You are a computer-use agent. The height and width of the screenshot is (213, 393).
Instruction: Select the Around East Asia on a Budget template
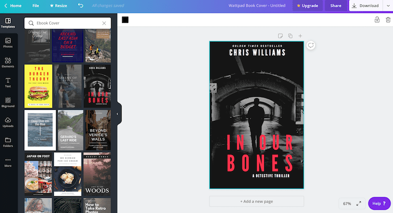68,46
